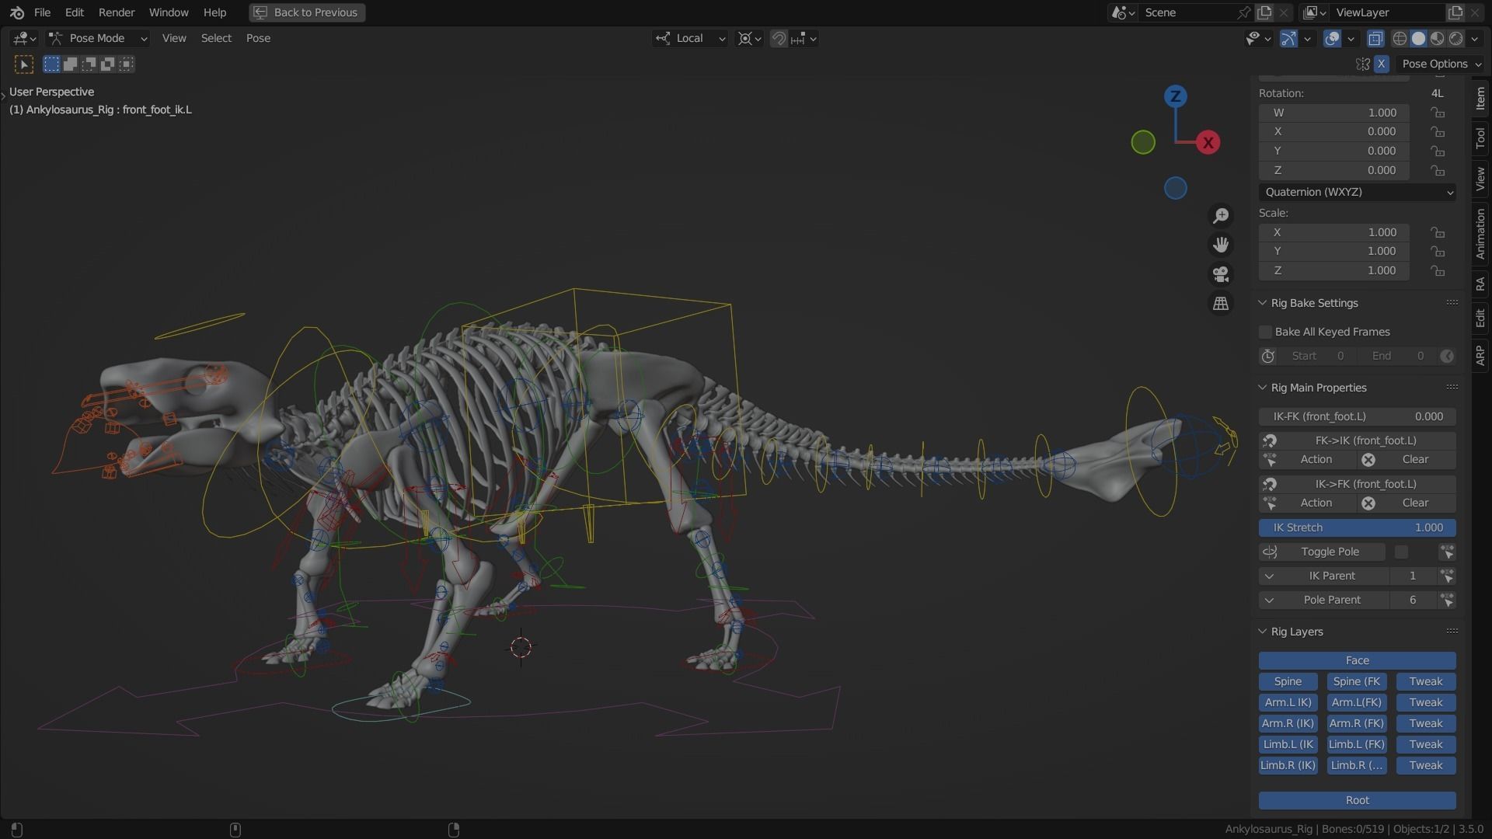Select rendered viewport shading sphere
The width and height of the screenshot is (1492, 839).
[x=1456, y=38]
